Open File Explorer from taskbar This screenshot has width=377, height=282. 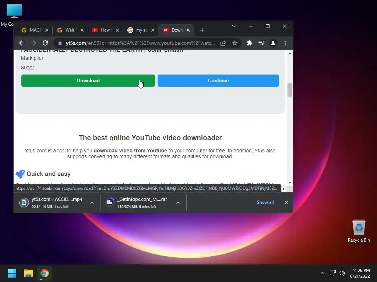click(x=28, y=273)
